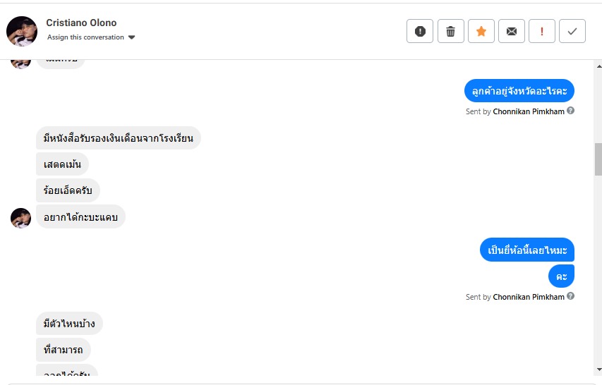Click help icon below the คะ message
602x385 pixels.
(x=570, y=297)
